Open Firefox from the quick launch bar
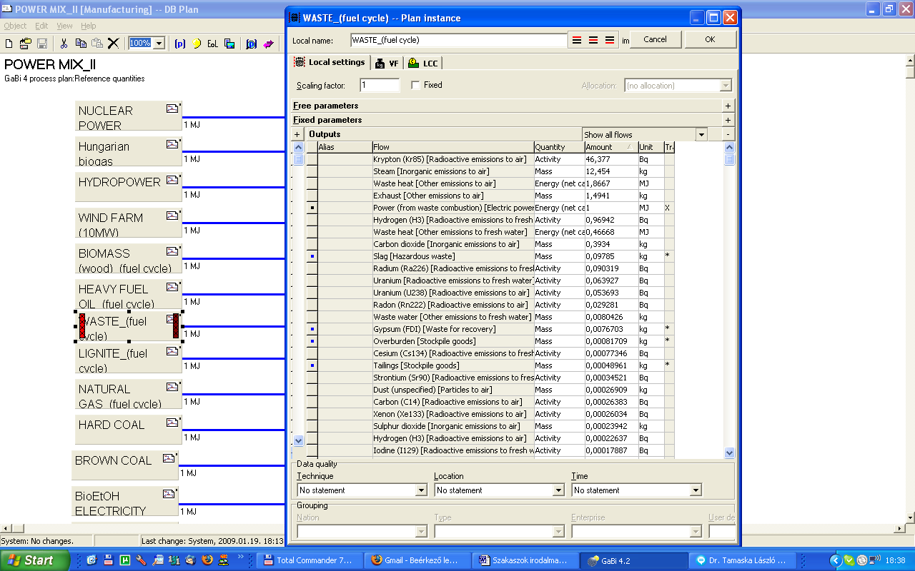The height and width of the screenshot is (571, 915). [x=207, y=560]
